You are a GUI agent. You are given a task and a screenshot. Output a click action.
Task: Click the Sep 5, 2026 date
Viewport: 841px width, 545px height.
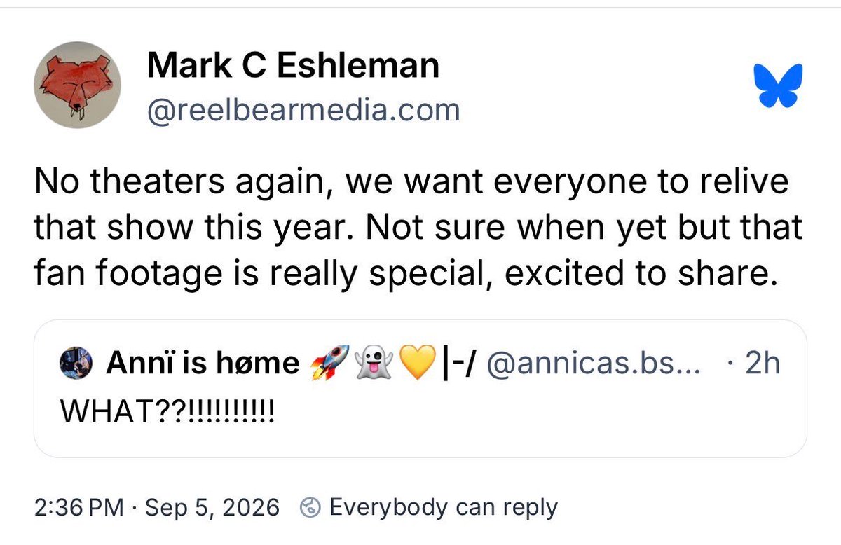click(212, 506)
